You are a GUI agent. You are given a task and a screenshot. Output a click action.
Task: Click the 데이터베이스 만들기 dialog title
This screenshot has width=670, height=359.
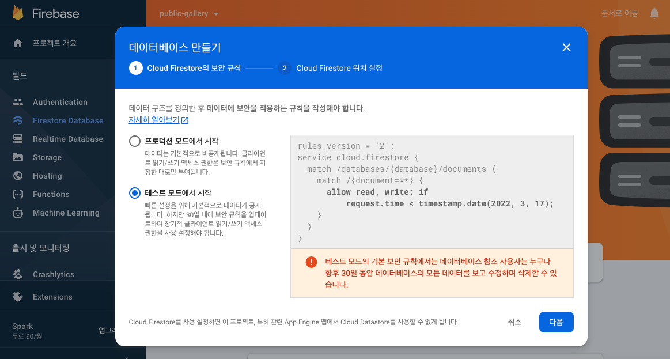[x=175, y=47]
